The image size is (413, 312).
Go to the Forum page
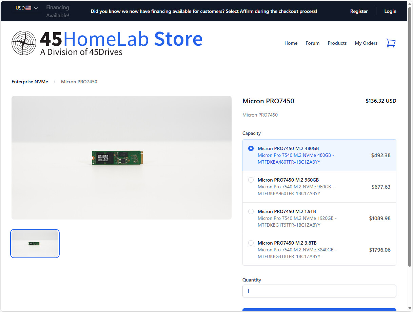[x=312, y=43]
